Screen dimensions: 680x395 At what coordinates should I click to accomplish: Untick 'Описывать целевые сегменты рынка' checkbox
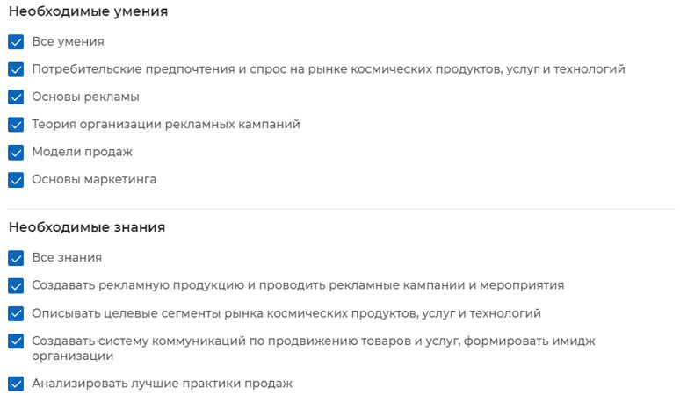(x=16, y=313)
